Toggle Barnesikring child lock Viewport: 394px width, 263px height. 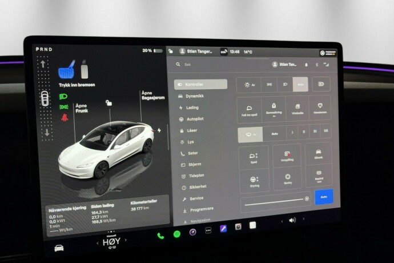[x=274, y=109]
